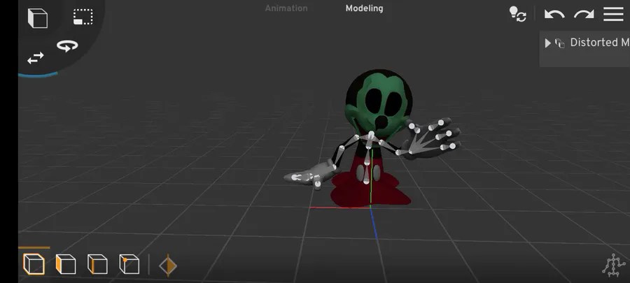Screen dimensions: 630x283
Task: Choose face selection mode cube
Action: 66,265
